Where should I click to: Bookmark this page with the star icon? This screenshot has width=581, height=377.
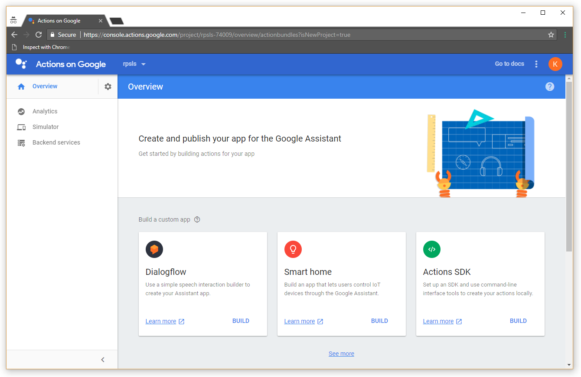[551, 35]
